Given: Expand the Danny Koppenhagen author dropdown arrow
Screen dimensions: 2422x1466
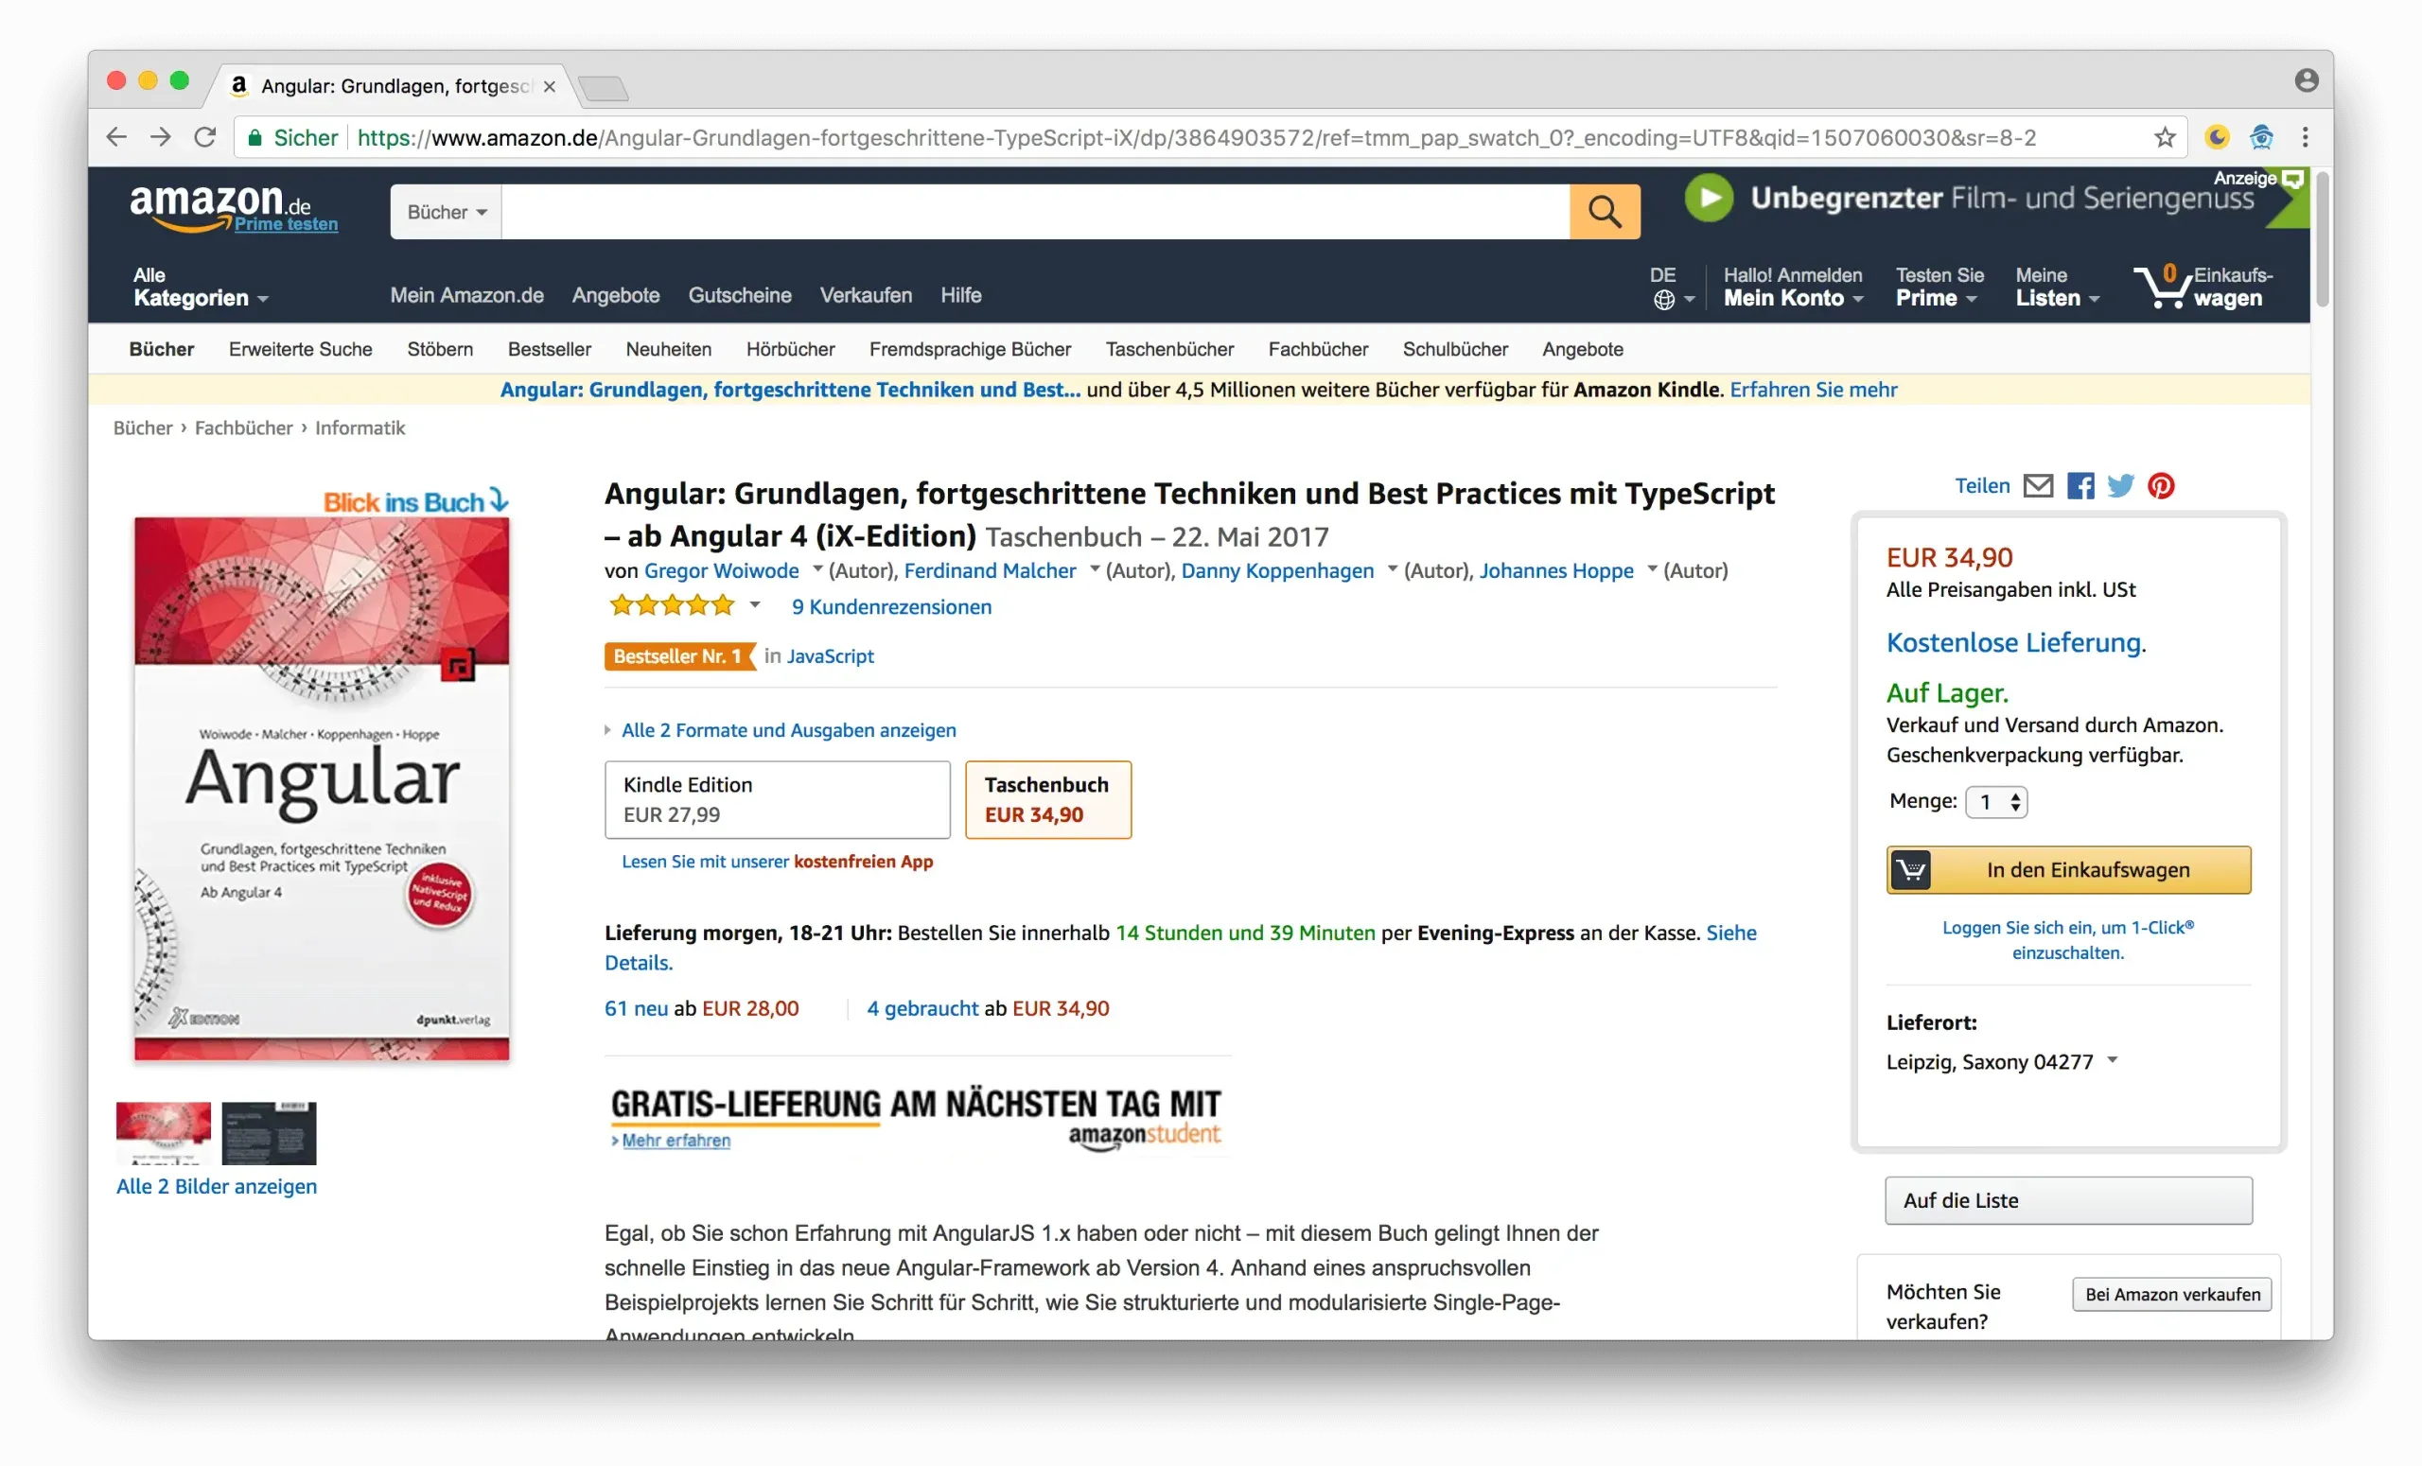Looking at the screenshot, I should tap(1392, 567).
